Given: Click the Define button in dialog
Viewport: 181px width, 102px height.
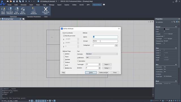Looking at the screenshot, I should coord(91,73).
